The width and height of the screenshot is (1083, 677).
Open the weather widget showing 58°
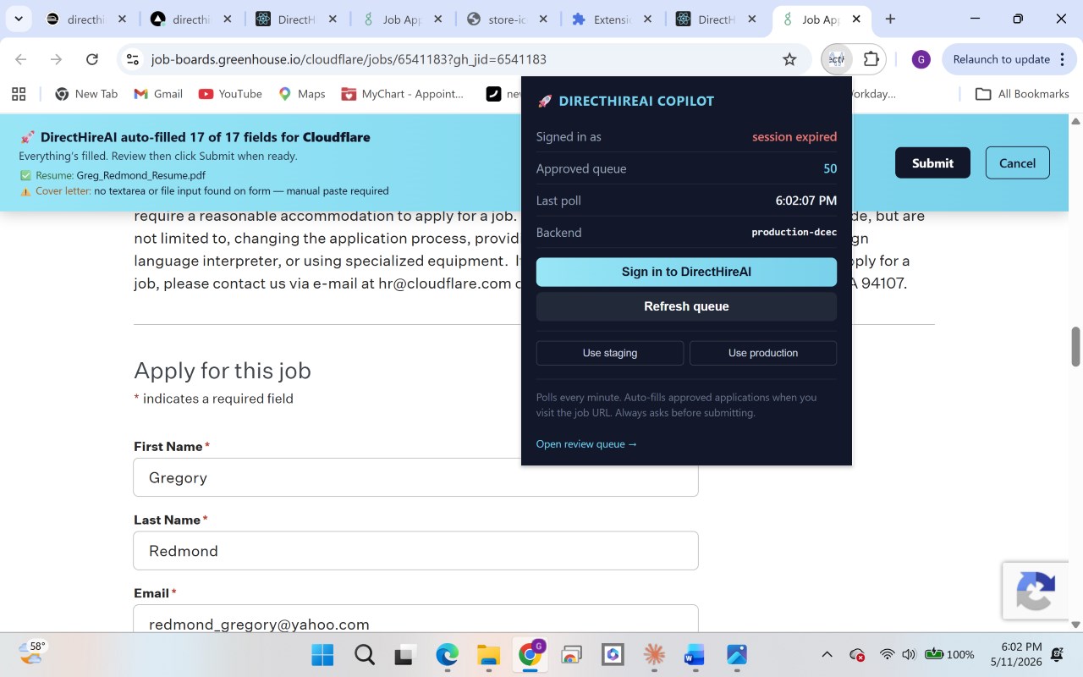pos(34,652)
